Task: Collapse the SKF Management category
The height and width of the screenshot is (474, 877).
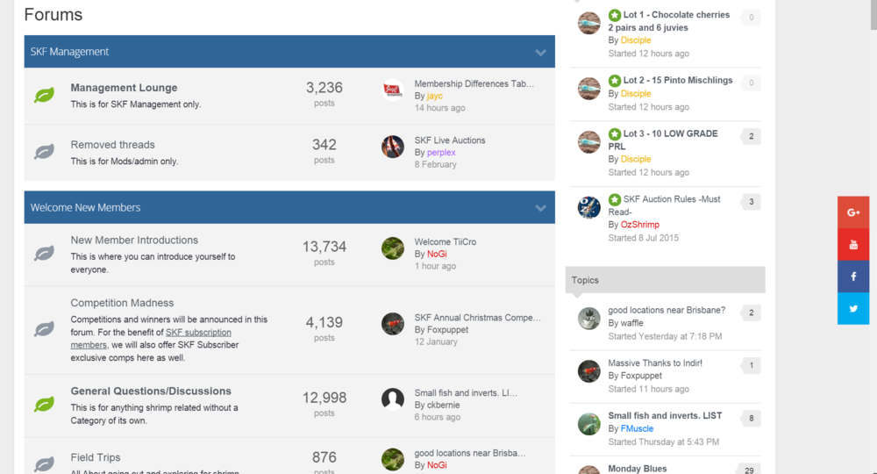Action: (540, 53)
